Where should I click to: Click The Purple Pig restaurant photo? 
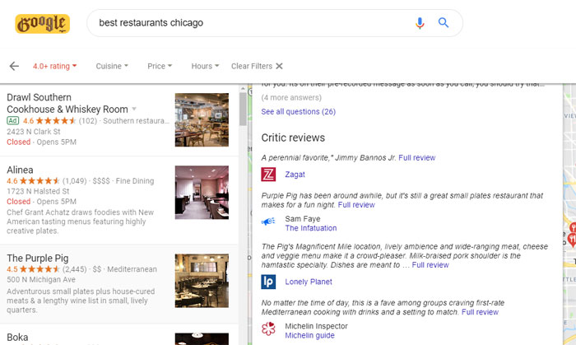click(x=202, y=280)
